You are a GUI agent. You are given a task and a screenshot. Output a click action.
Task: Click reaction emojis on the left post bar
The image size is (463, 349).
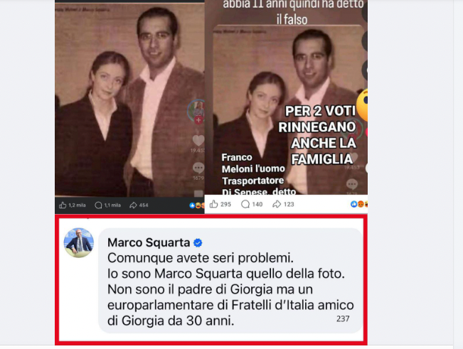(197, 205)
